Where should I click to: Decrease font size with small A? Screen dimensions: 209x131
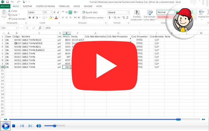pos(58,12)
